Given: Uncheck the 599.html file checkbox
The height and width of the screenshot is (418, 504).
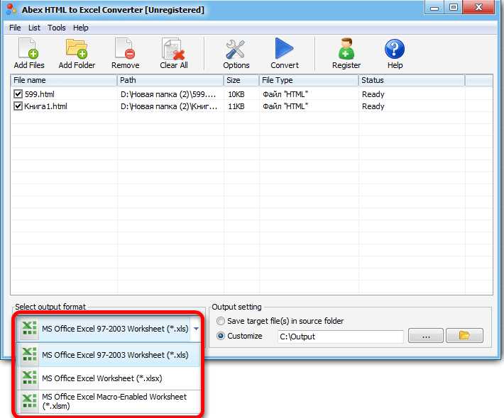Looking at the screenshot, I should click(18, 94).
